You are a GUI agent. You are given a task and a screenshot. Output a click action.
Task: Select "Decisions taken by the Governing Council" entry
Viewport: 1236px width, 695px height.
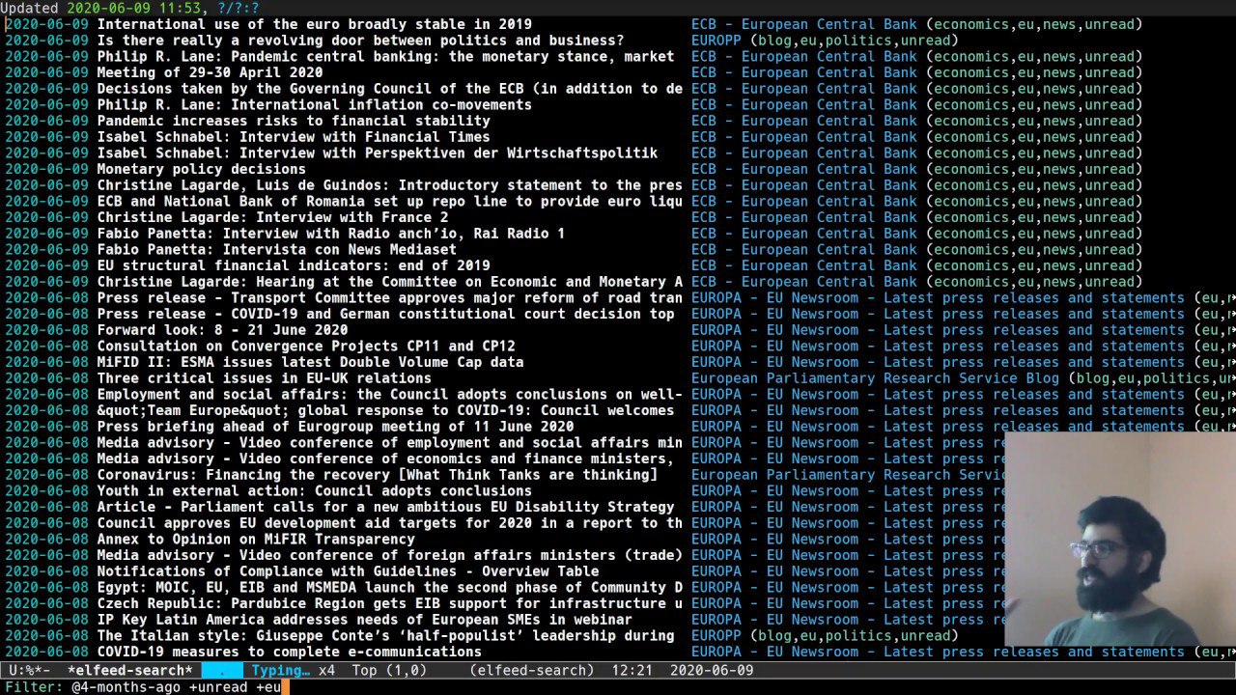click(x=389, y=89)
